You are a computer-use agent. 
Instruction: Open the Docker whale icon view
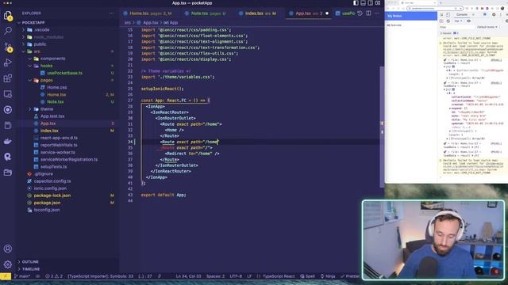click(x=7, y=141)
